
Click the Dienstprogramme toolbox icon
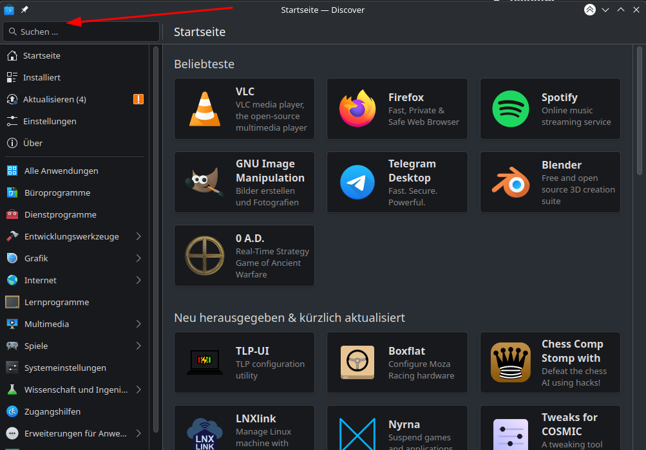pyautogui.click(x=12, y=214)
